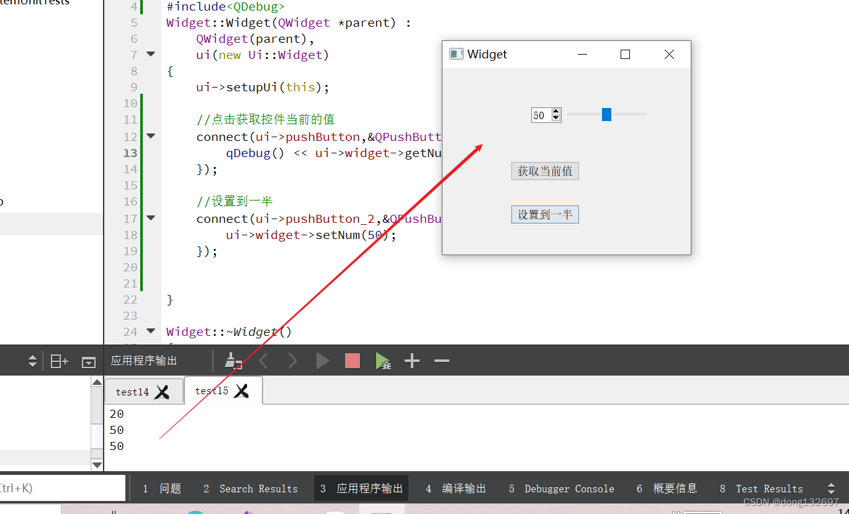Open the 编译输出 pane

click(x=456, y=489)
